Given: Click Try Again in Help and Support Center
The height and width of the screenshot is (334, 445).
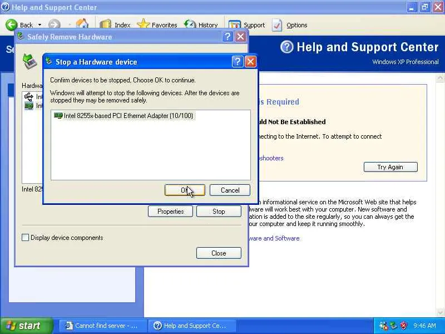Looking at the screenshot, I should click(390, 166).
